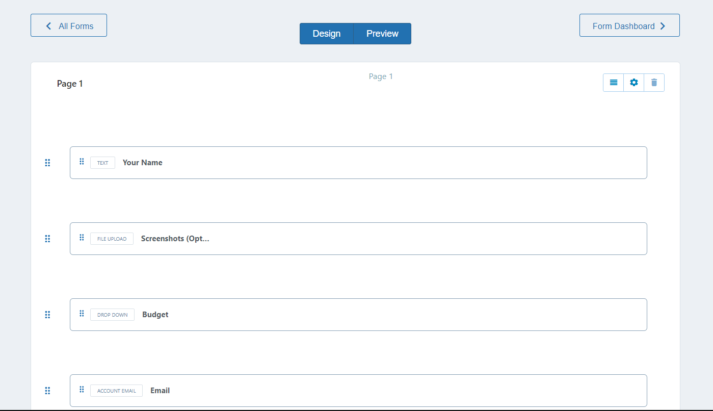Image resolution: width=713 pixels, height=411 pixels.
Task: Select the ACCOUNT EMAIL badge on Email field
Action: (116, 391)
